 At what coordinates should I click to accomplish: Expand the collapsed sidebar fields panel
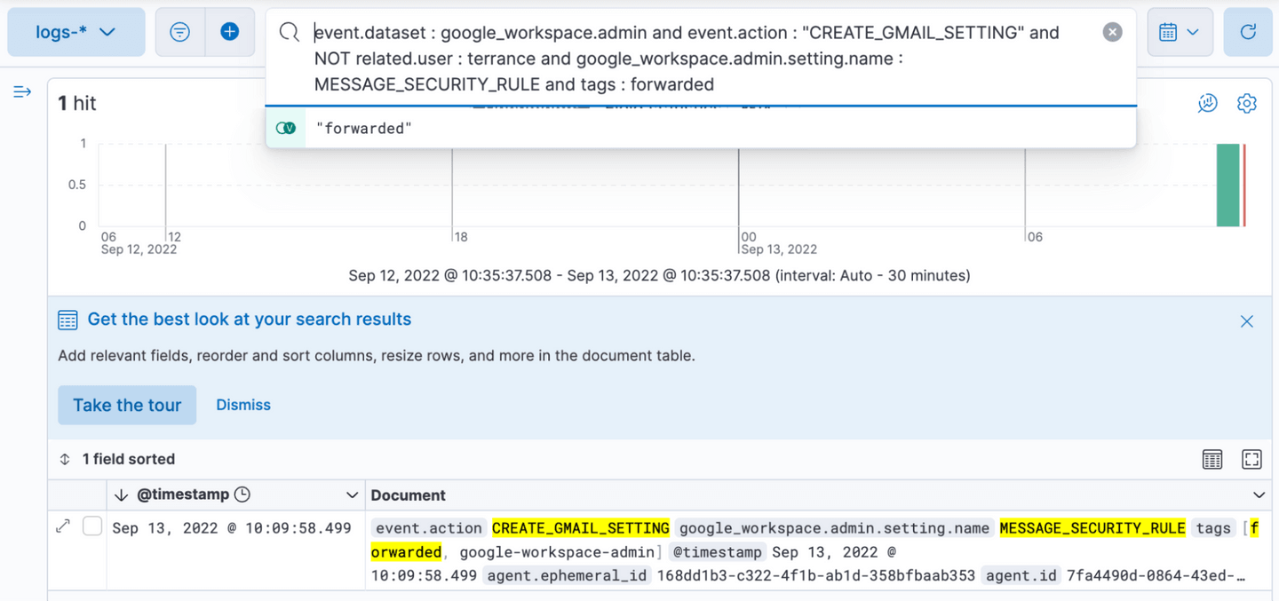coord(22,92)
